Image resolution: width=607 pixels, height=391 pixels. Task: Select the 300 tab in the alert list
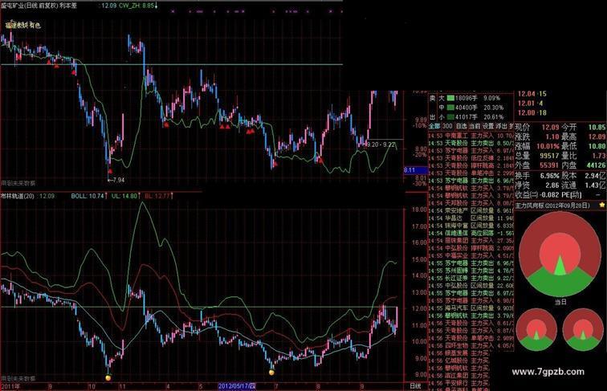pos(447,126)
